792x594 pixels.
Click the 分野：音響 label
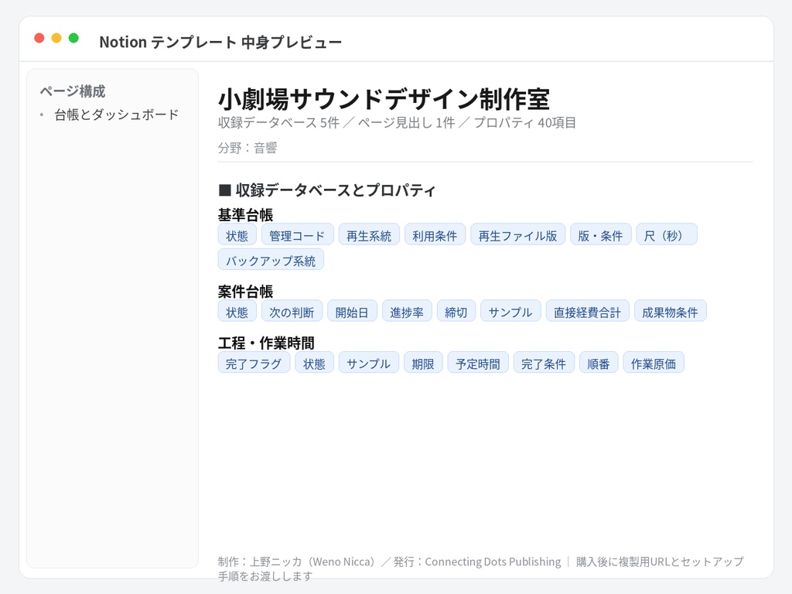click(247, 148)
